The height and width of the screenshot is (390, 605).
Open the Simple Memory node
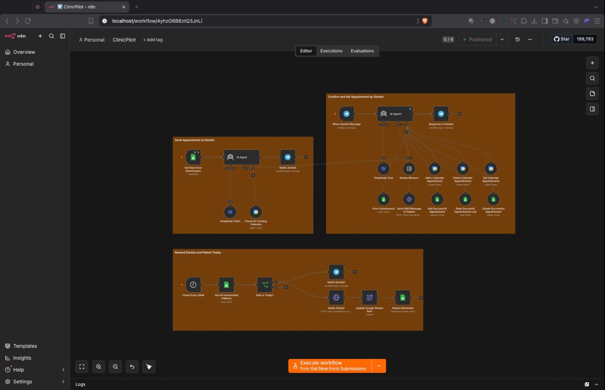tap(409, 168)
